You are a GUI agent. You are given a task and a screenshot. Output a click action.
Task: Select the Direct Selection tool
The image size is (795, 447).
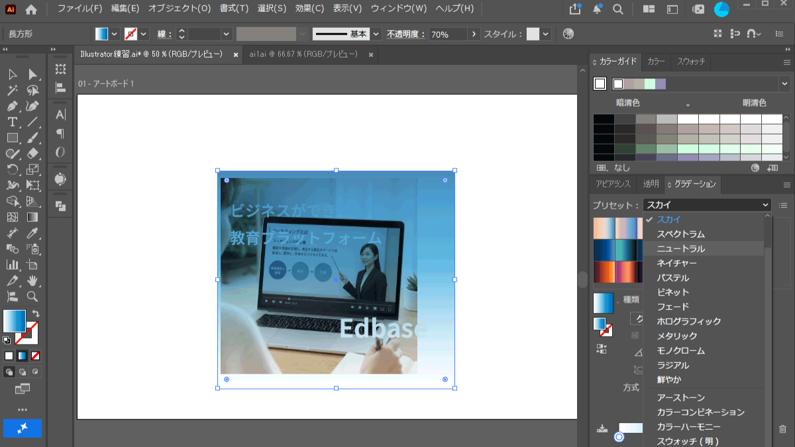pyautogui.click(x=32, y=74)
